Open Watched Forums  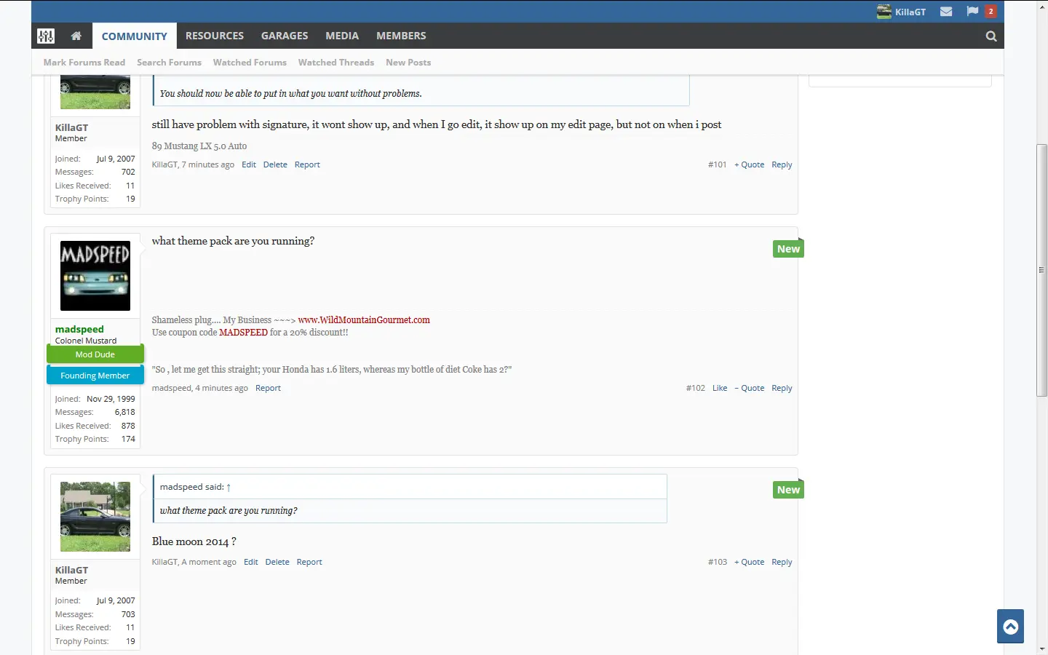[x=250, y=63]
